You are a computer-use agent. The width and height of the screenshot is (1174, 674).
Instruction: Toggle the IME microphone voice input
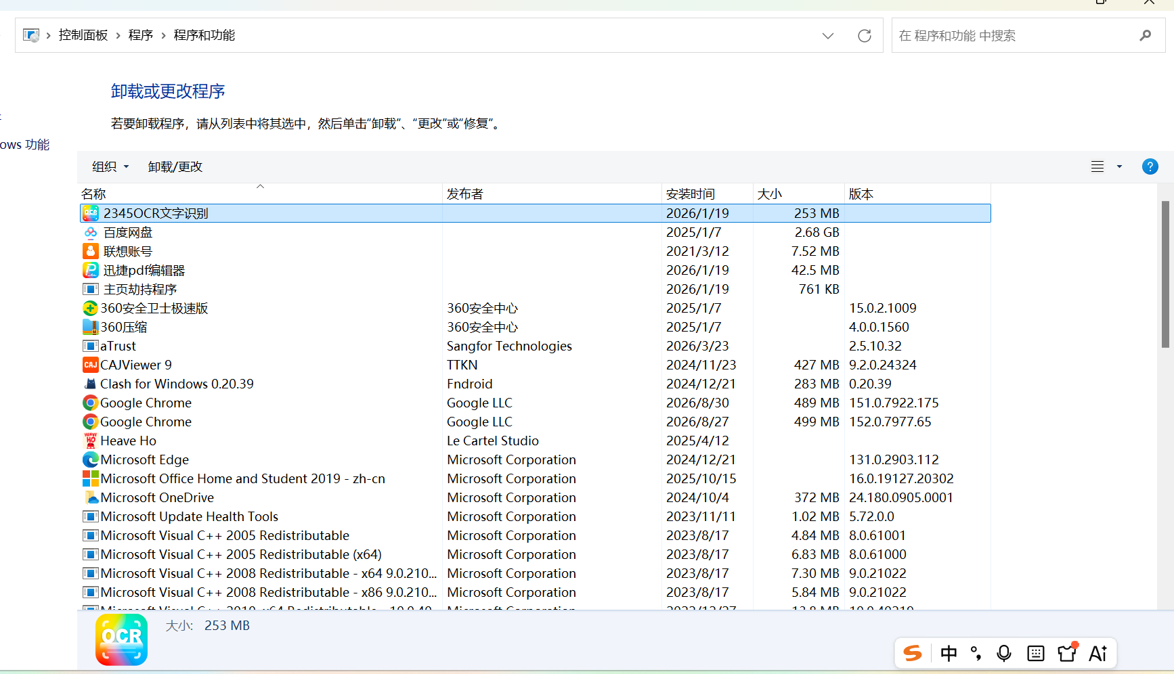1004,653
